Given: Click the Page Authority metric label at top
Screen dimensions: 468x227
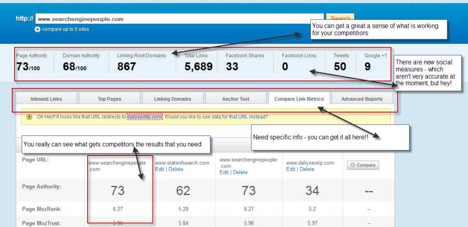Looking at the screenshot, I should pyautogui.click(x=32, y=55).
